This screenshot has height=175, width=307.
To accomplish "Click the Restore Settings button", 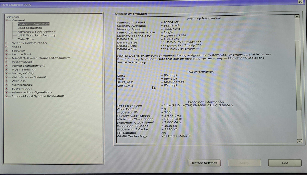I will pos(204,163).
